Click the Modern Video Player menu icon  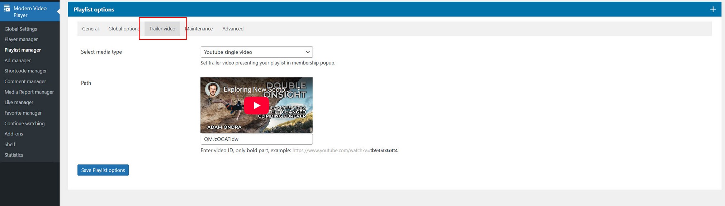[x=6, y=8]
